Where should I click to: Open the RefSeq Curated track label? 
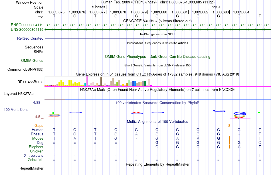click(30, 38)
